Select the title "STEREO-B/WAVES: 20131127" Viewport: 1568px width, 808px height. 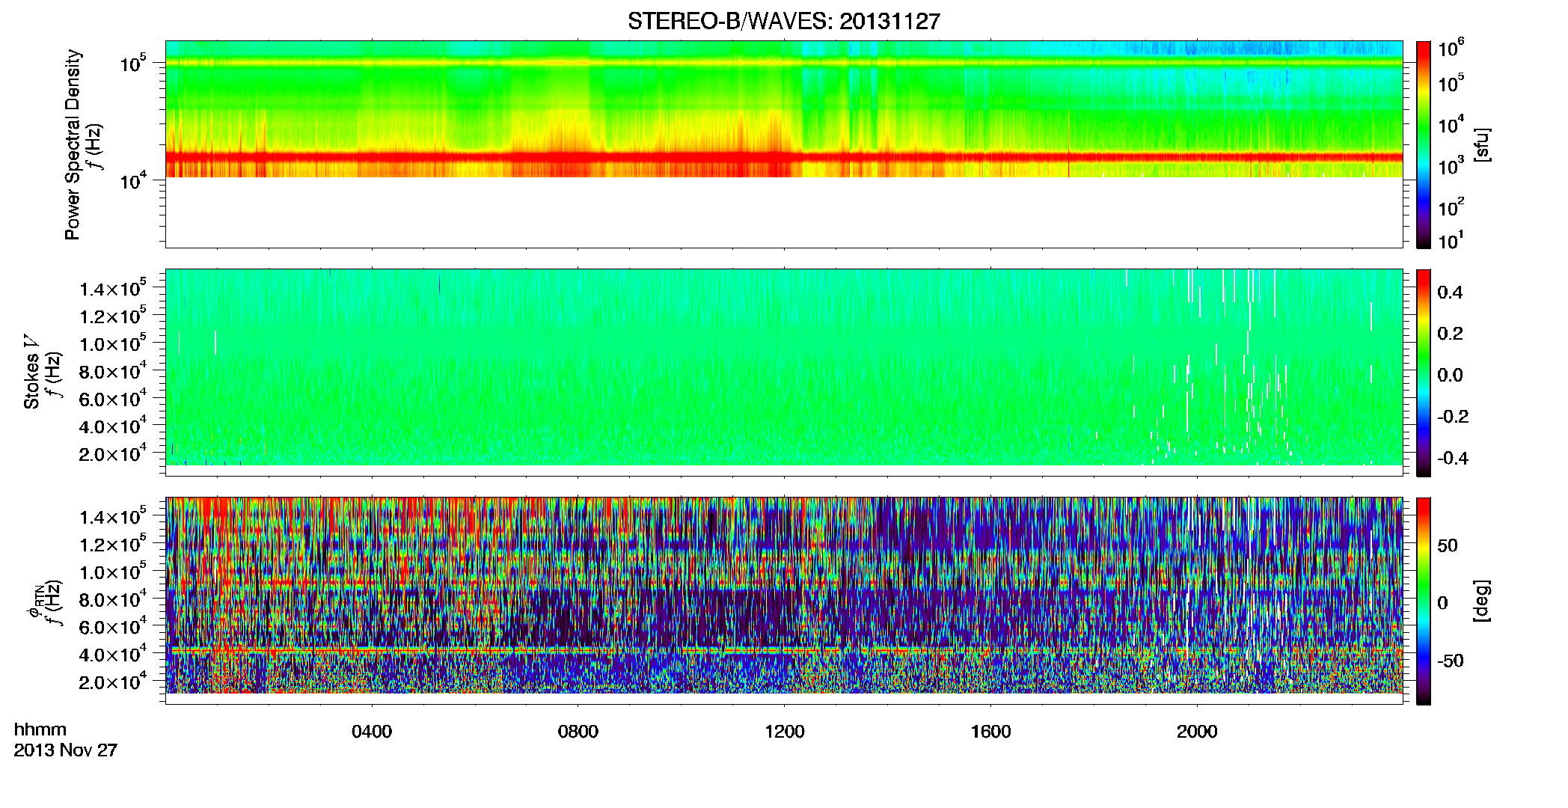pos(784,21)
